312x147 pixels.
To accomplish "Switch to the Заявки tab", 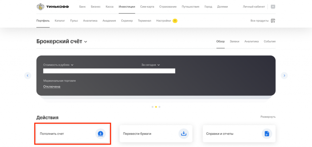I will pos(234,41).
